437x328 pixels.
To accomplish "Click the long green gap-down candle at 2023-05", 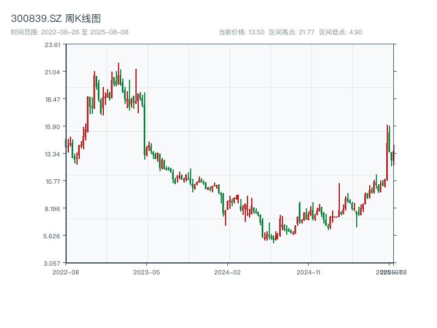I will point(145,126).
